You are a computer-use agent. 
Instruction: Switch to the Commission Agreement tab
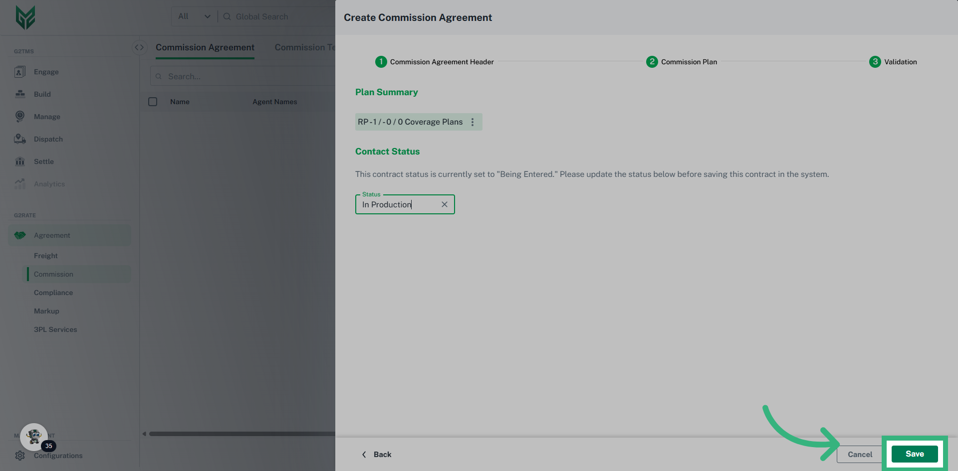pos(205,47)
